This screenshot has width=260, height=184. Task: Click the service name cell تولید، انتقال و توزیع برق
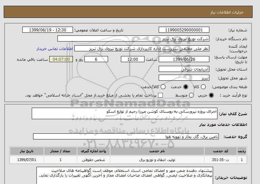[x=157, y=160]
